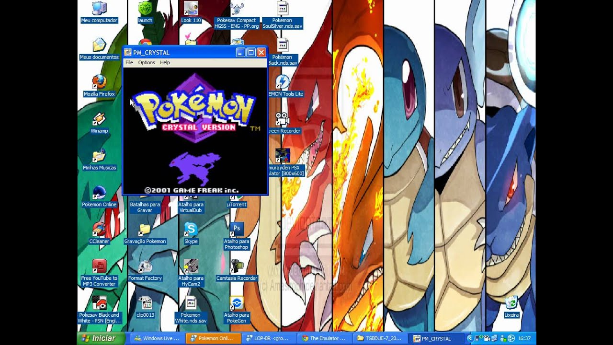613x345 pixels.
Task: Minimize the PM_CRYSTAL emulator window
Action: [x=240, y=52]
